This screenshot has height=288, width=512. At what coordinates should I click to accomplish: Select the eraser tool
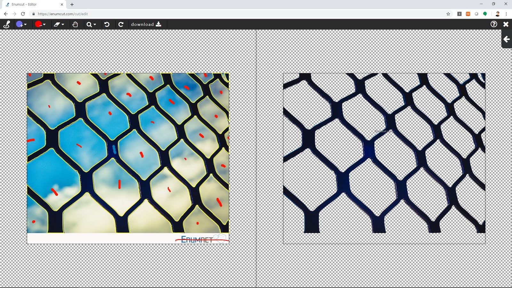pos(58,24)
